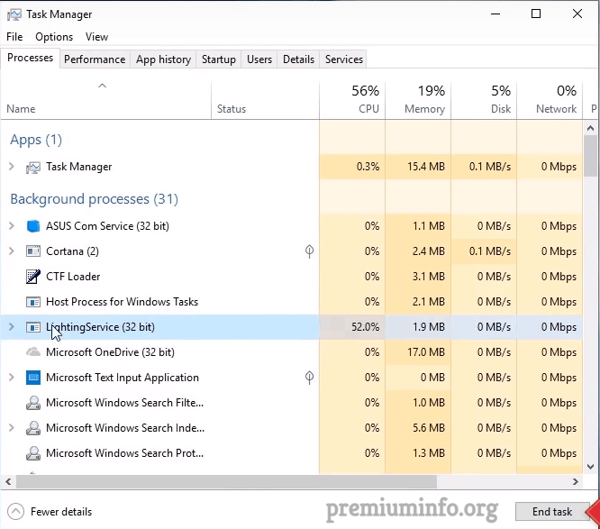Click the Cortana suspended leaf status icon
The height and width of the screenshot is (529, 600).
[x=309, y=251]
